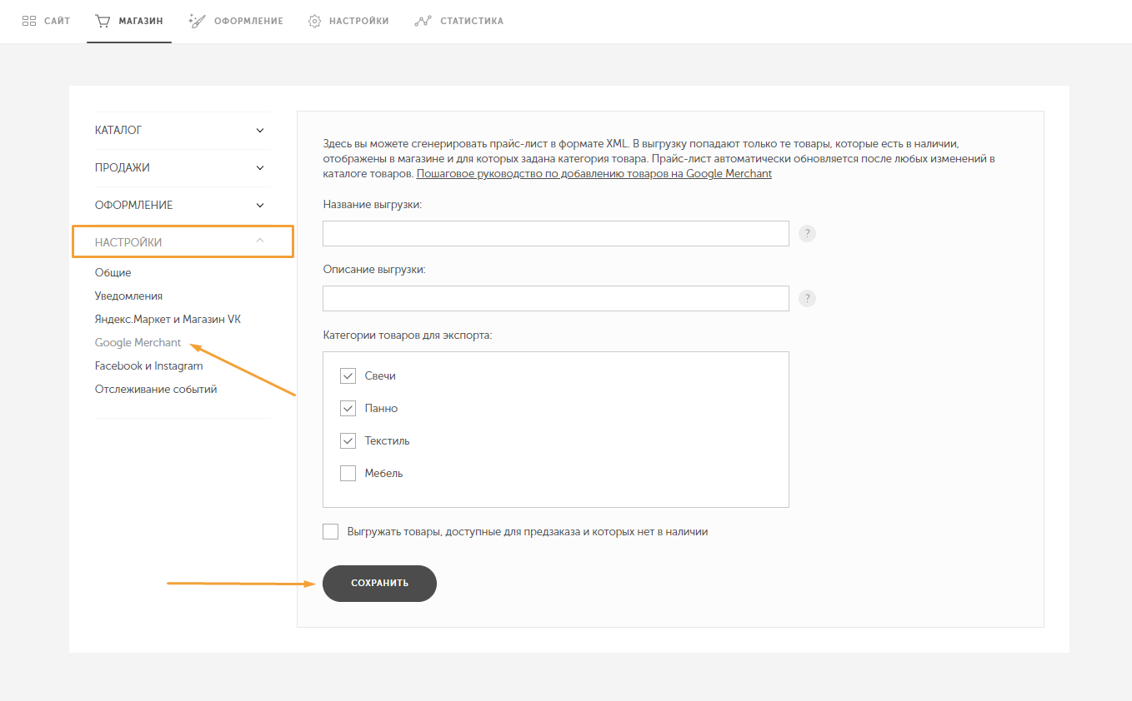Open the Яндекс.Маркет и Магазин VK settings
The height and width of the screenshot is (701, 1132).
click(168, 320)
